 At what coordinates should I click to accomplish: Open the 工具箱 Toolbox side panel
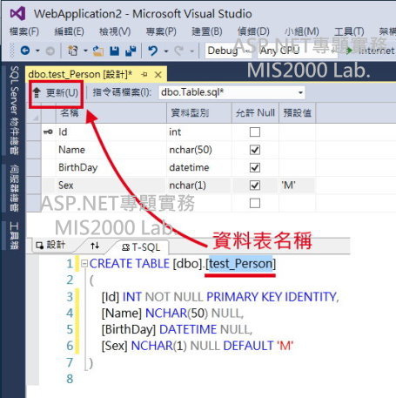pyautogui.click(x=14, y=235)
